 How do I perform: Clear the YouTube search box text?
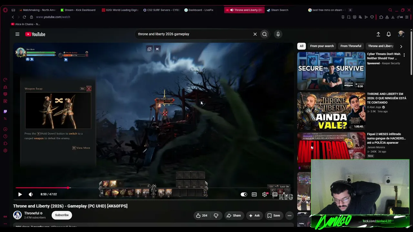(255, 34)
